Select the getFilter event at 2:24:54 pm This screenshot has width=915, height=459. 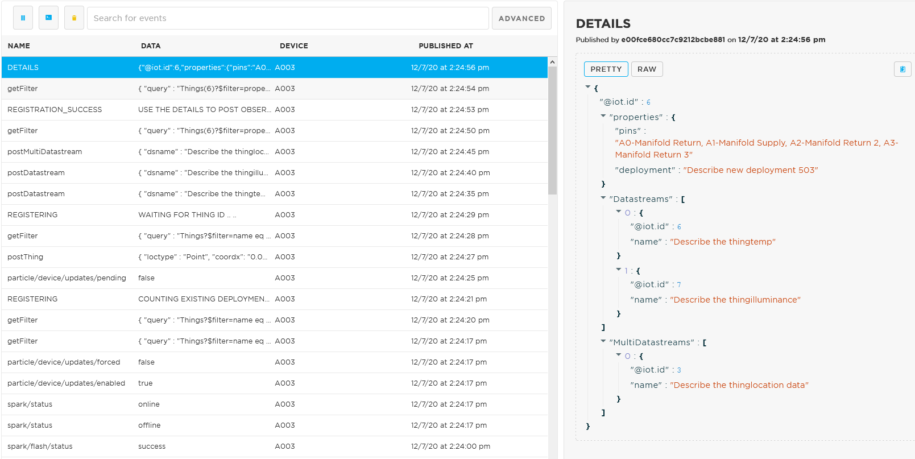point(275,89)
